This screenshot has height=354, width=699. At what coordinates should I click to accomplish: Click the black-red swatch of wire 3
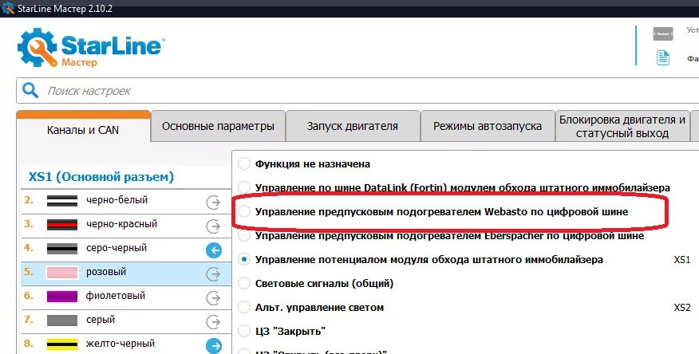coord(62,225)
